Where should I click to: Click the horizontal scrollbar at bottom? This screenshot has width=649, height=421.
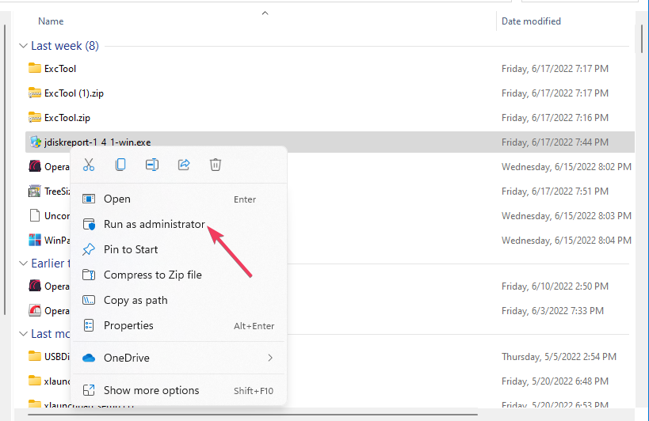pos(253,415)
